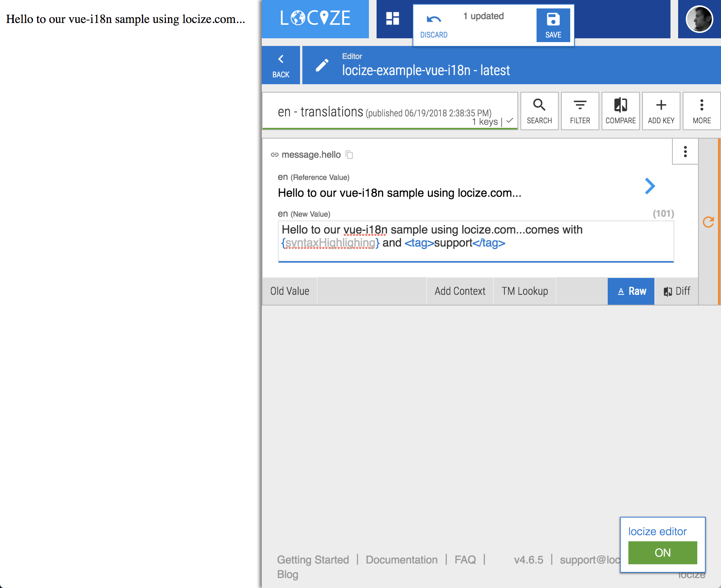Open the dashboard grid icon

(x=392, y=18)
